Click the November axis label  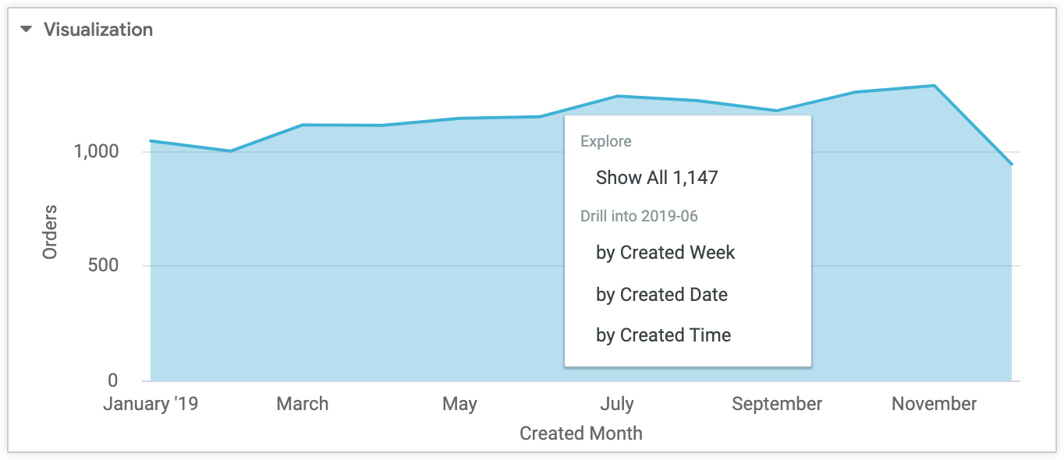(934, 404)
